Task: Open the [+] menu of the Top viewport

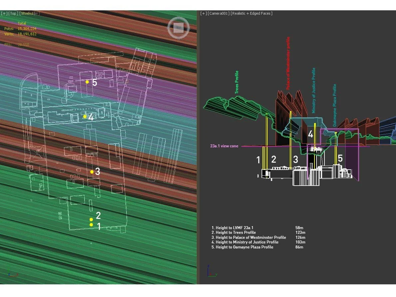Action: [4, 13]
